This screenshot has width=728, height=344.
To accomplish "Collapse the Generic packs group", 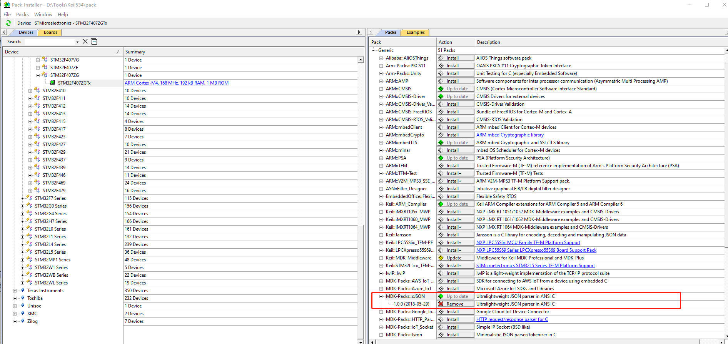I will tap(373, 50).
